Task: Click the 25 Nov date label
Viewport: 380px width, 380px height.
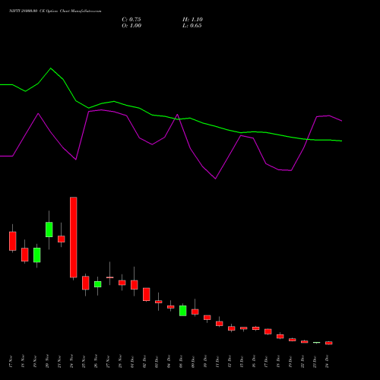Action: [84, 362]
